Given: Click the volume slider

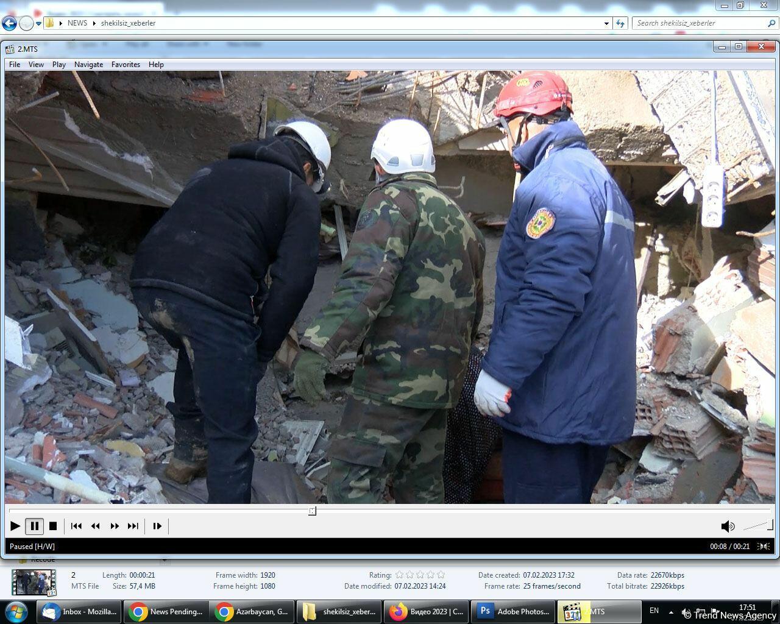Looking at the screenshot, I should (x=757, y=525).
